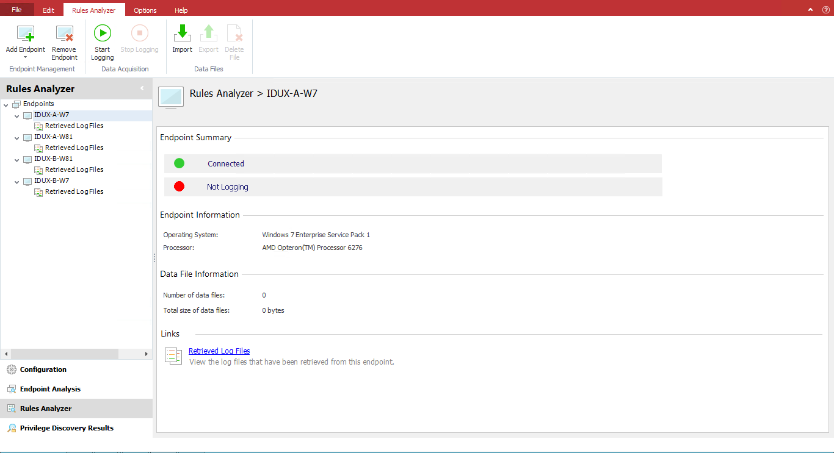This screenshot has height=453, width=834.
Task: Open the Add Endpoint dropdown arrow
Action: (x=26, y=57)
